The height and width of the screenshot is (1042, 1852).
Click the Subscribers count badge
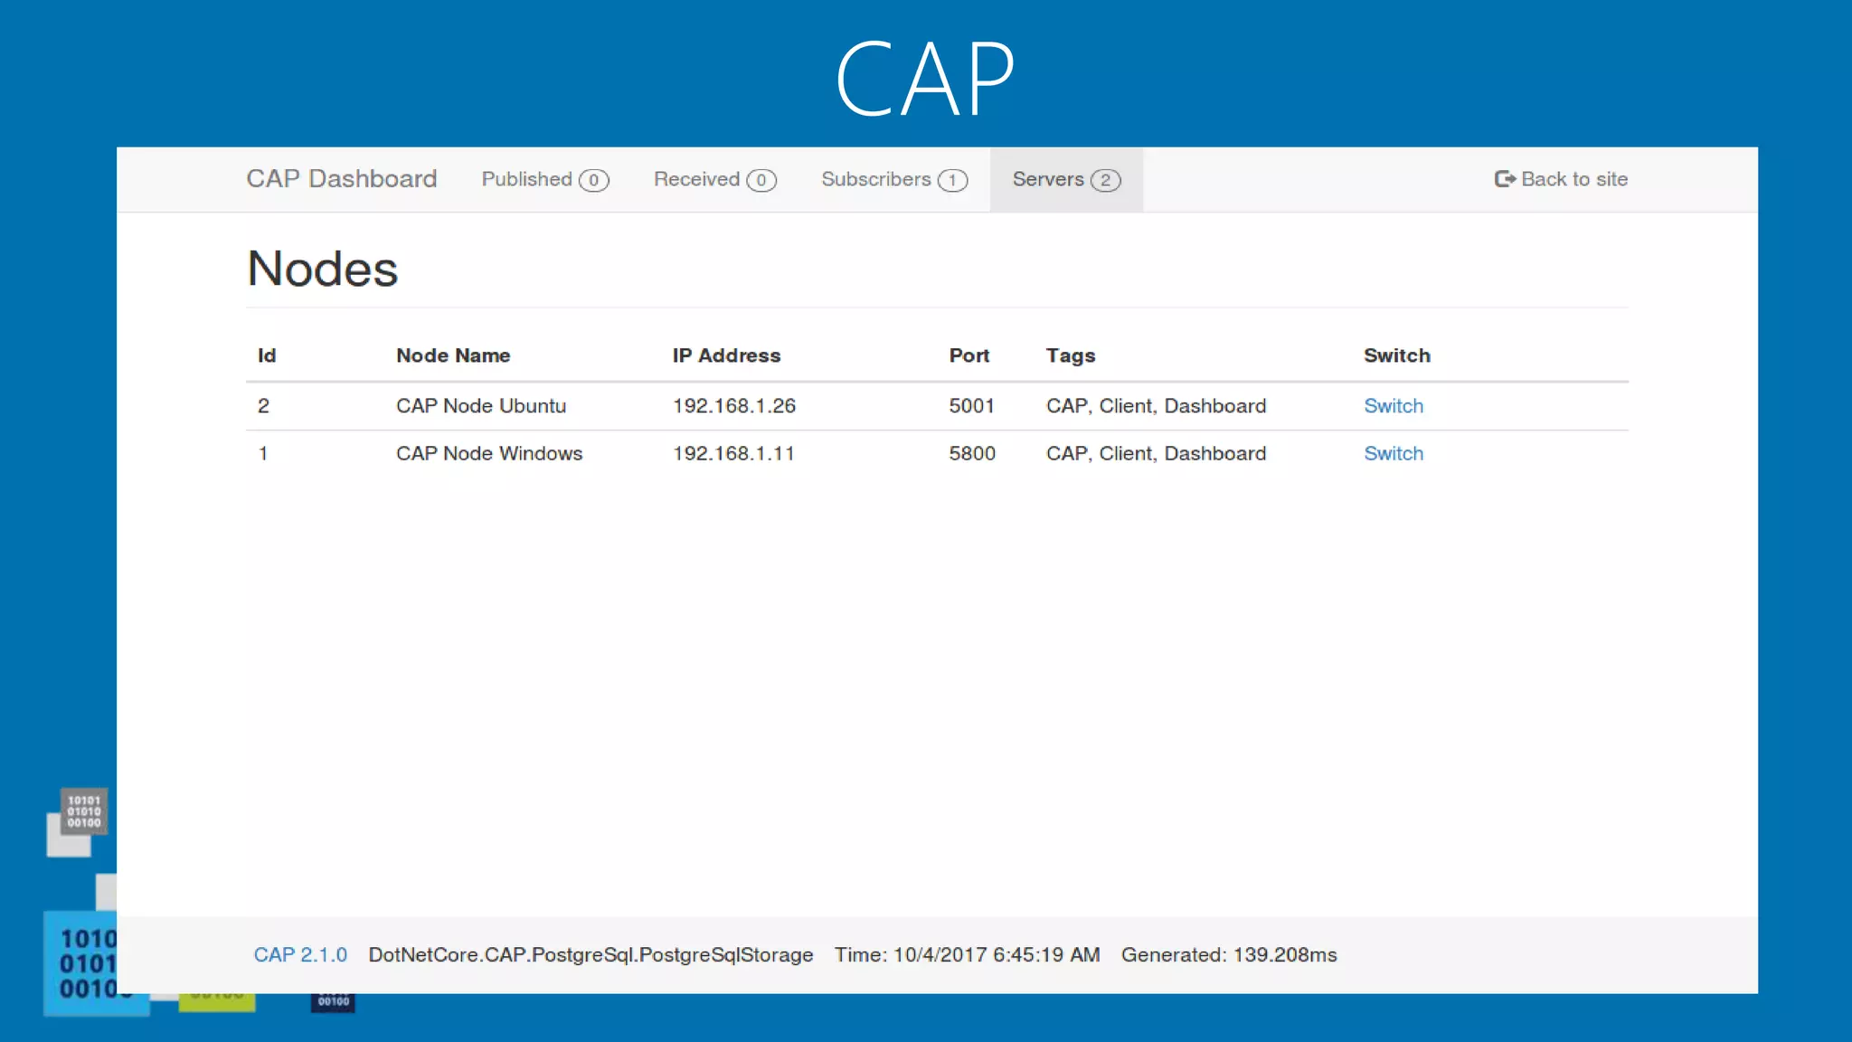point(952,180)
